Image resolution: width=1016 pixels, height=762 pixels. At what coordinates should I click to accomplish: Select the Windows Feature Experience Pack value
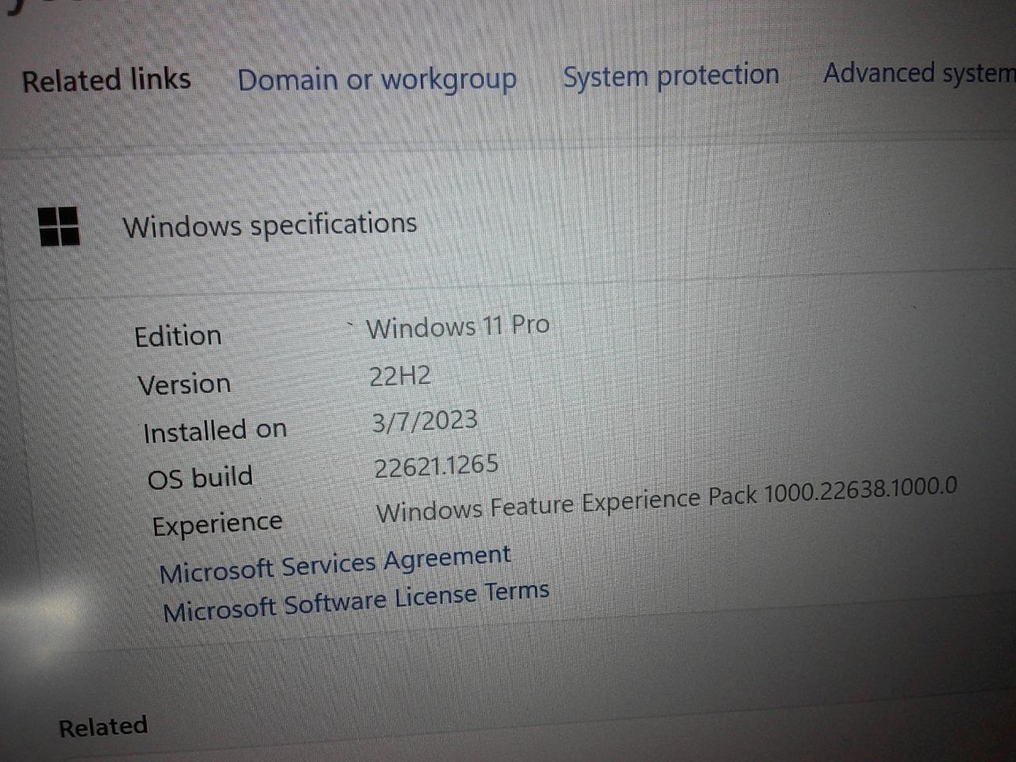coord(667,498)
